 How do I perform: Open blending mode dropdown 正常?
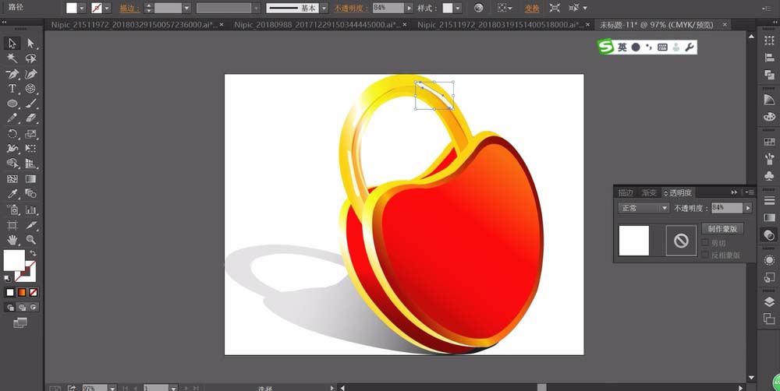pyautogui.click(x=643, y=208)
